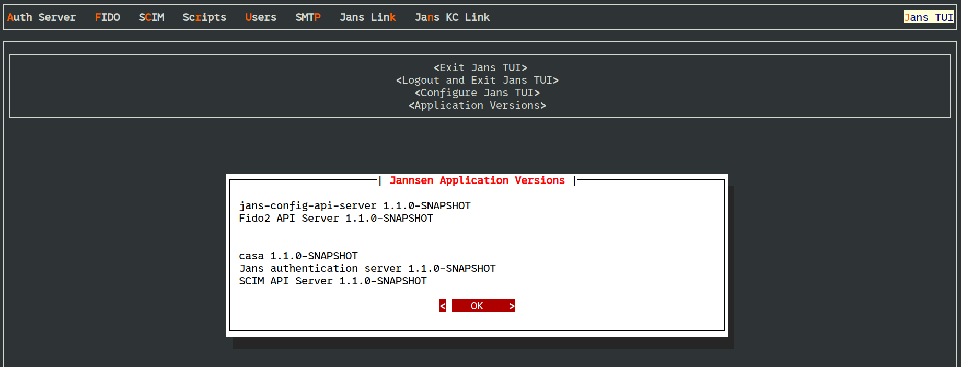Confirm the dialog with OK
The image size is (961, 367).
pos(477,306)
